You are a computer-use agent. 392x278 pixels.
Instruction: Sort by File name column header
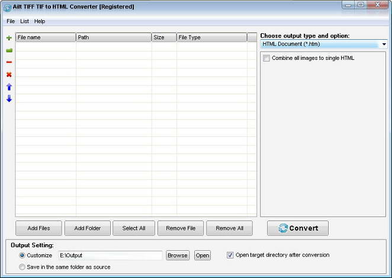pyautogui.click(x=46, y=37)
